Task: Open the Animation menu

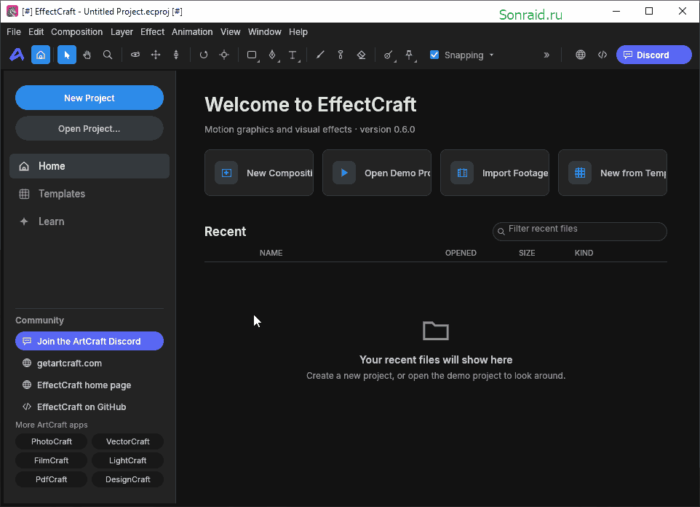Action: 192,32
